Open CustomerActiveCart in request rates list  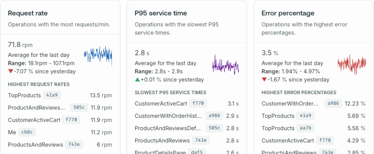point(34,120)
